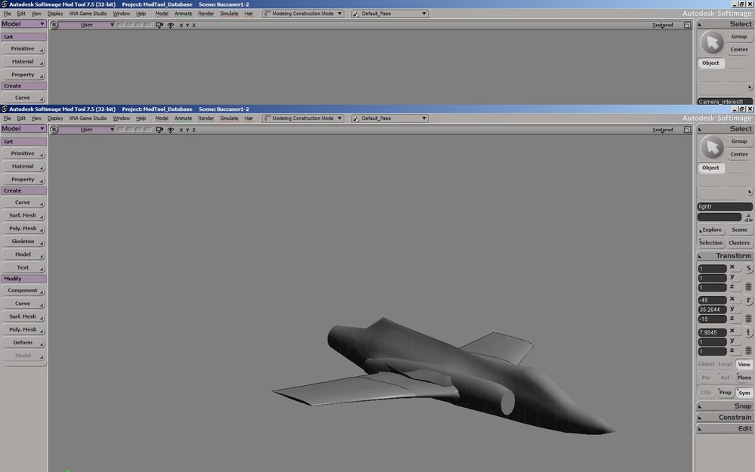Pick the Select arrow tool in lower panel
This screenshot has height=472, width=755.
pos(711,147)
